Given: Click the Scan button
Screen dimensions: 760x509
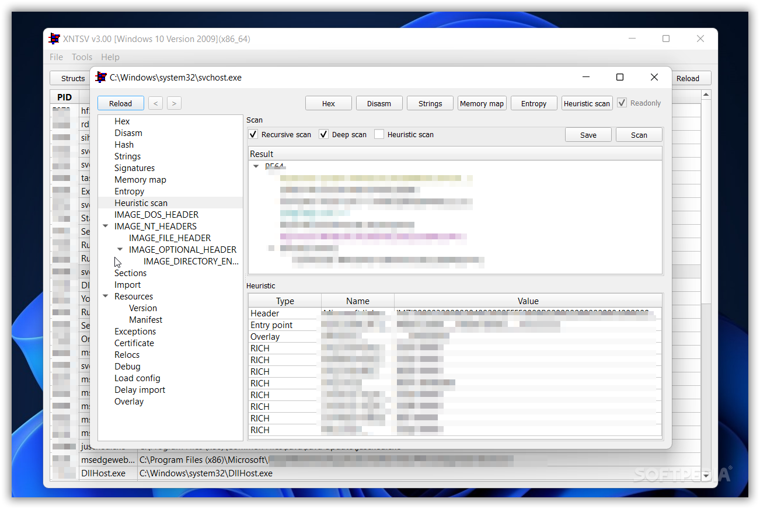Looking at the screenshot, I should [x=639, y=135].
